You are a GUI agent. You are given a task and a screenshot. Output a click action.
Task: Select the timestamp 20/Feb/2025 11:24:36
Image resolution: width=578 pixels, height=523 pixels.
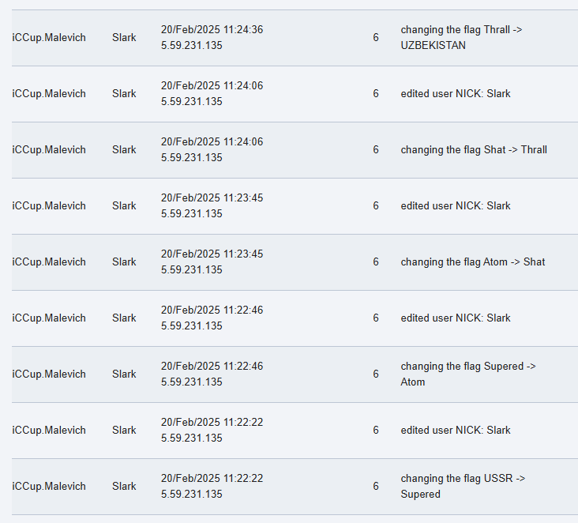[212, 29]
